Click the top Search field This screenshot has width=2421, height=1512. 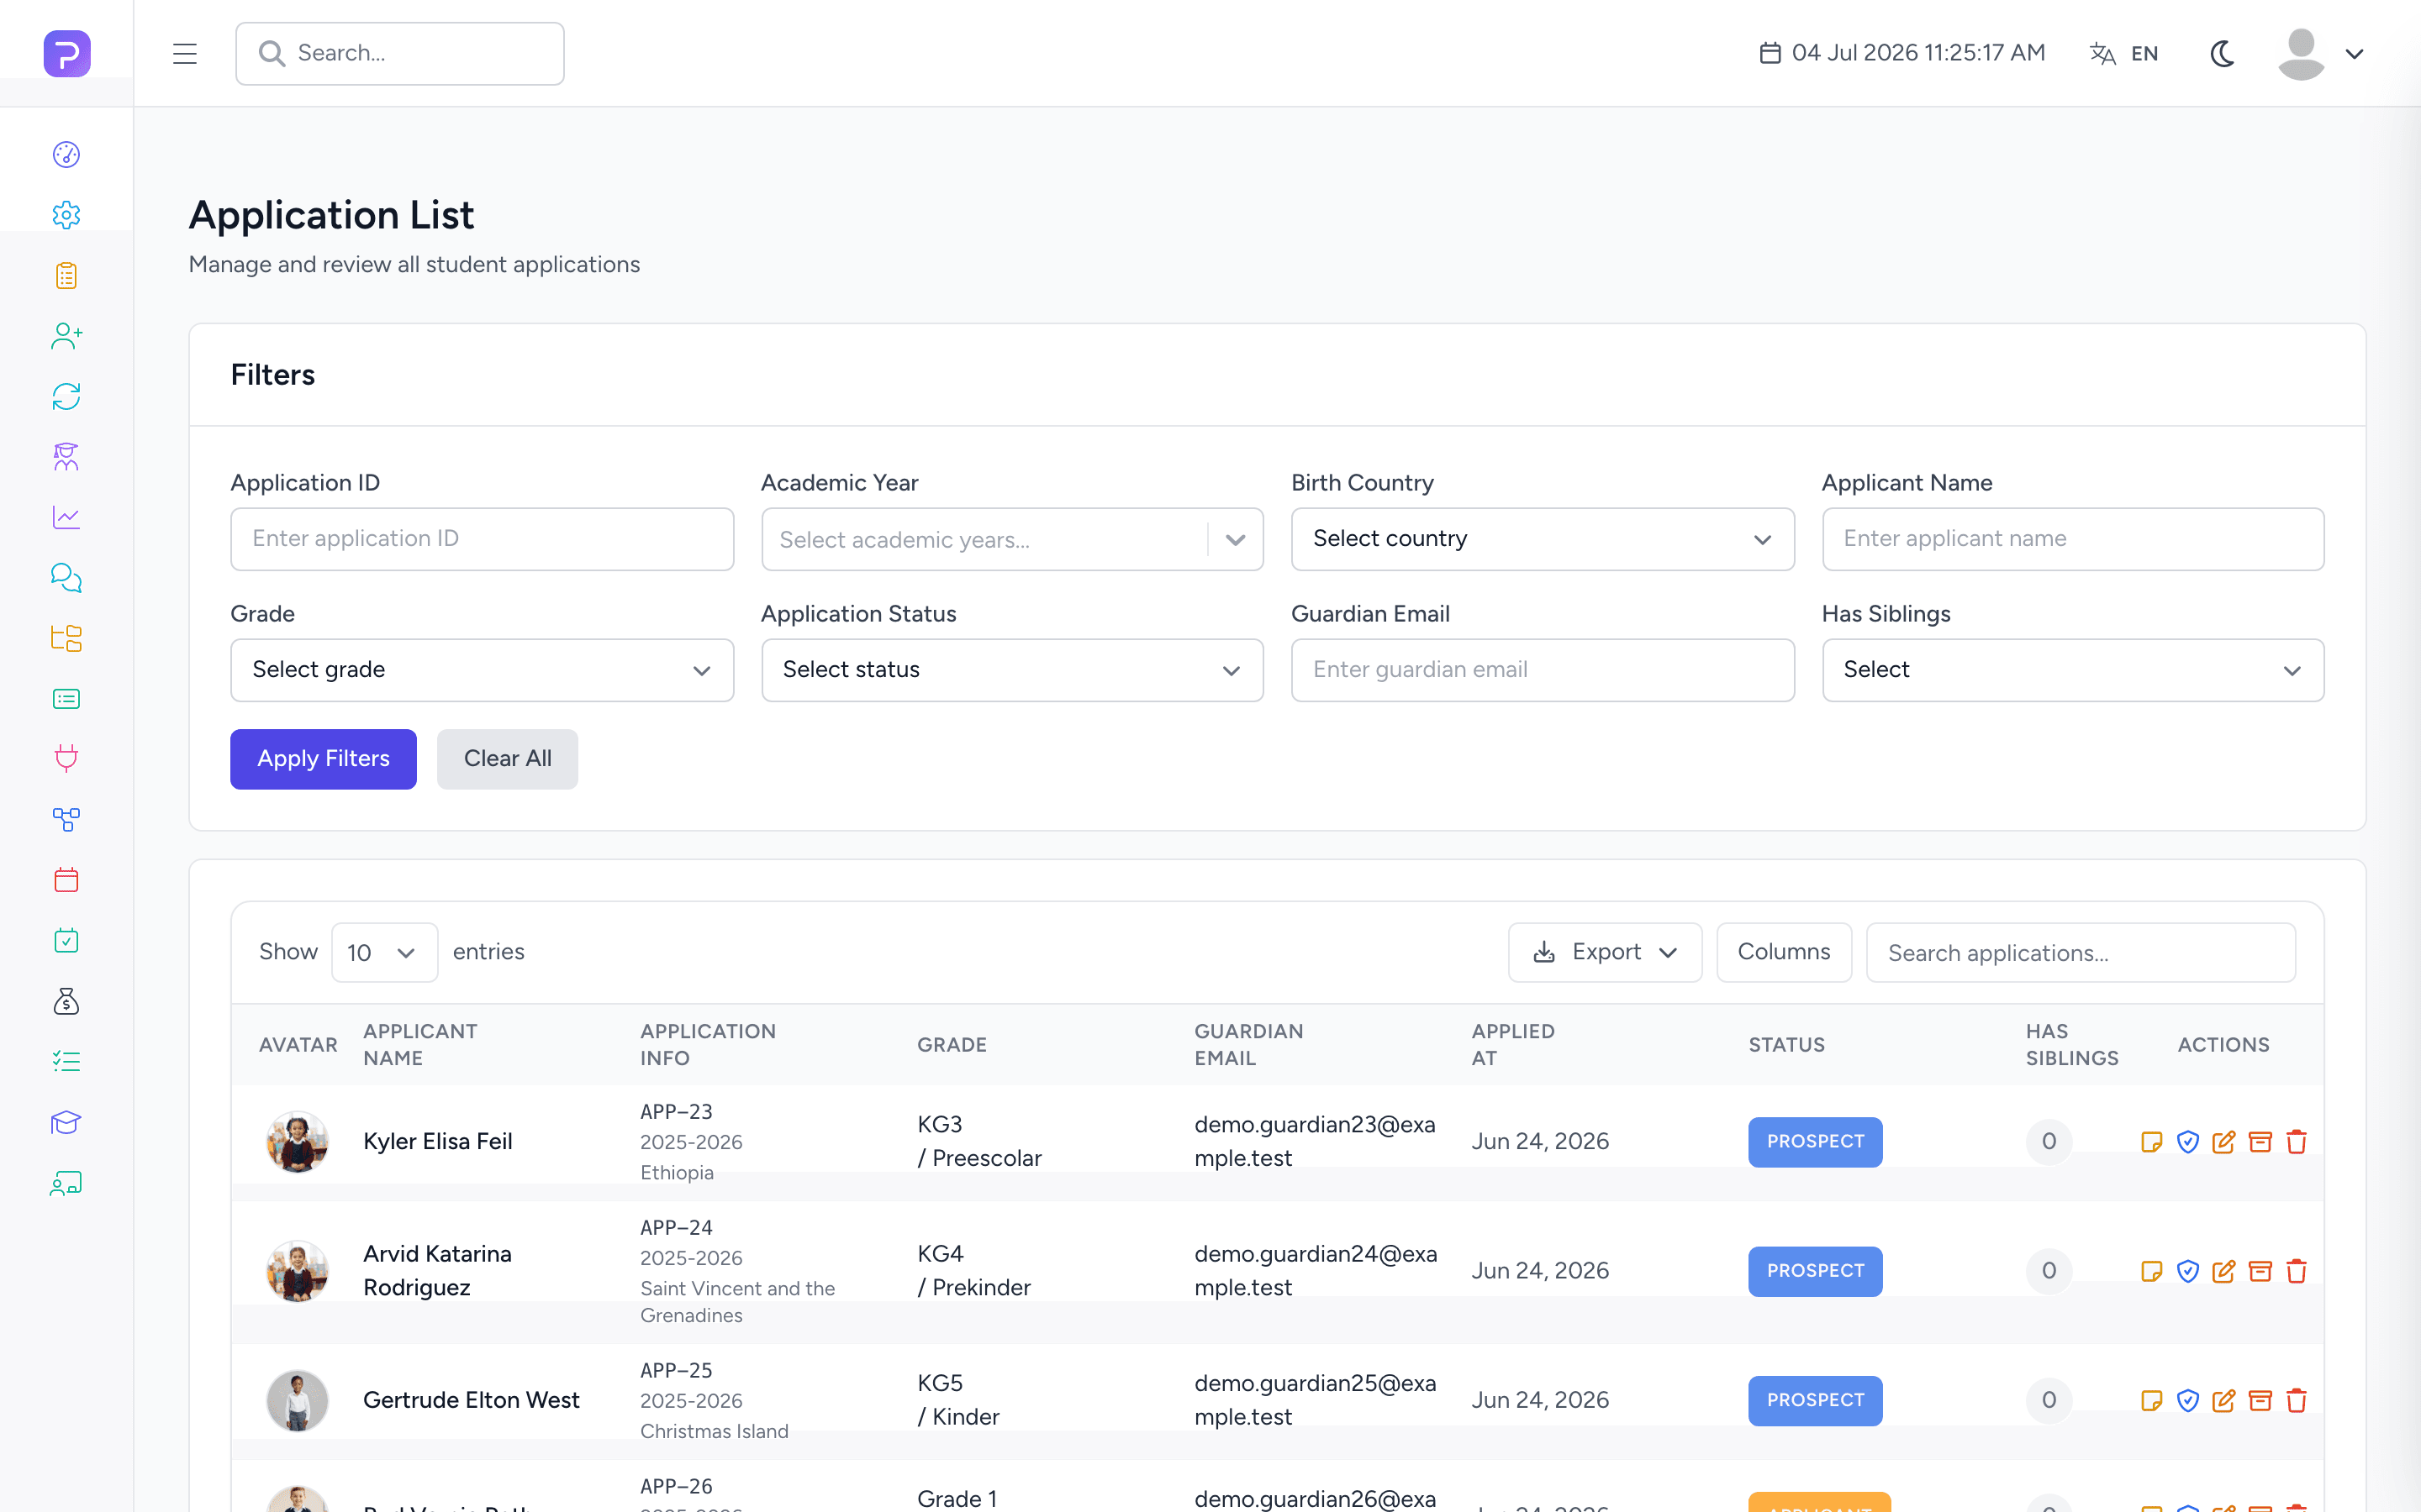400,54
